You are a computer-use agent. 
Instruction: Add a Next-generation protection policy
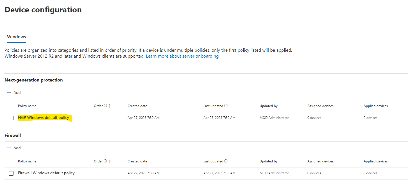(x=14, y=92)
